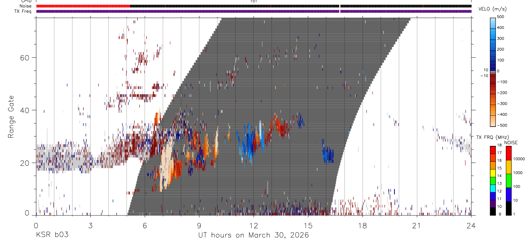Click the 18 tick on the UT hours axis
Viewport: 530px width, 244px height.
(363, 225)
